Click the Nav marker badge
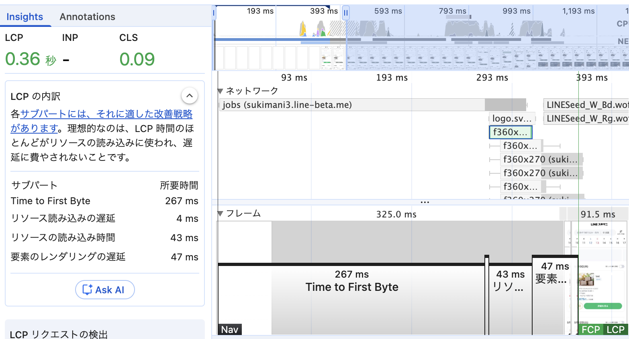The height and width of the screenshot is (339, 629). pos(230,330)
